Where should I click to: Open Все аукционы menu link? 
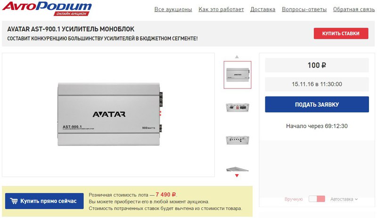(173, 9)
